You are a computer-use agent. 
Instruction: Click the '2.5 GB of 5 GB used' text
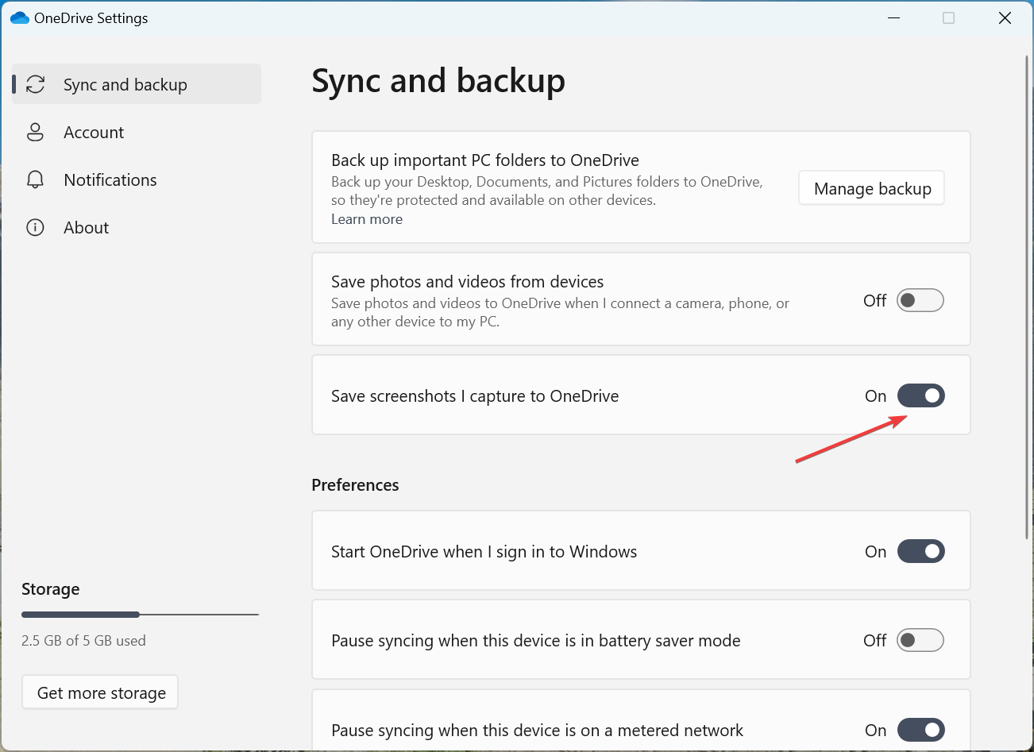tap(83, 640)
